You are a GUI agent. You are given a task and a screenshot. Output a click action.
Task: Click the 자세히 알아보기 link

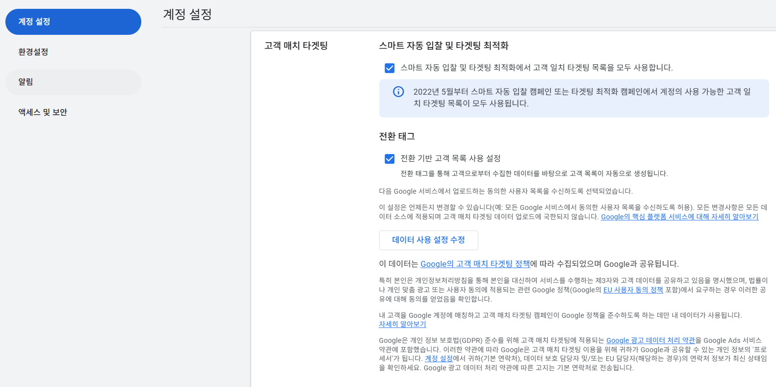point(402,324)
